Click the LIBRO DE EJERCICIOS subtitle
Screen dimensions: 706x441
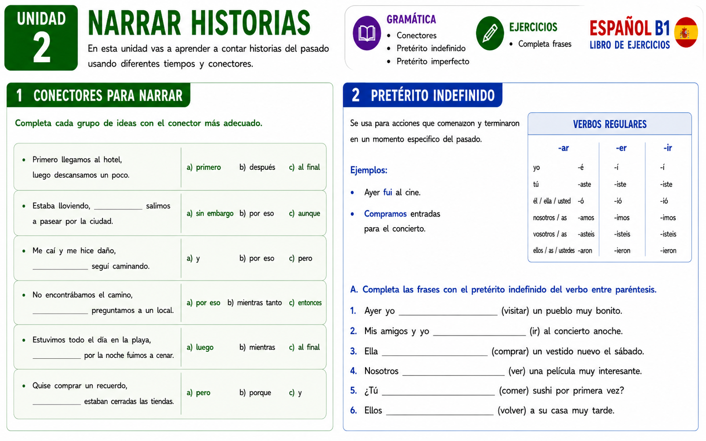[629, 45]
